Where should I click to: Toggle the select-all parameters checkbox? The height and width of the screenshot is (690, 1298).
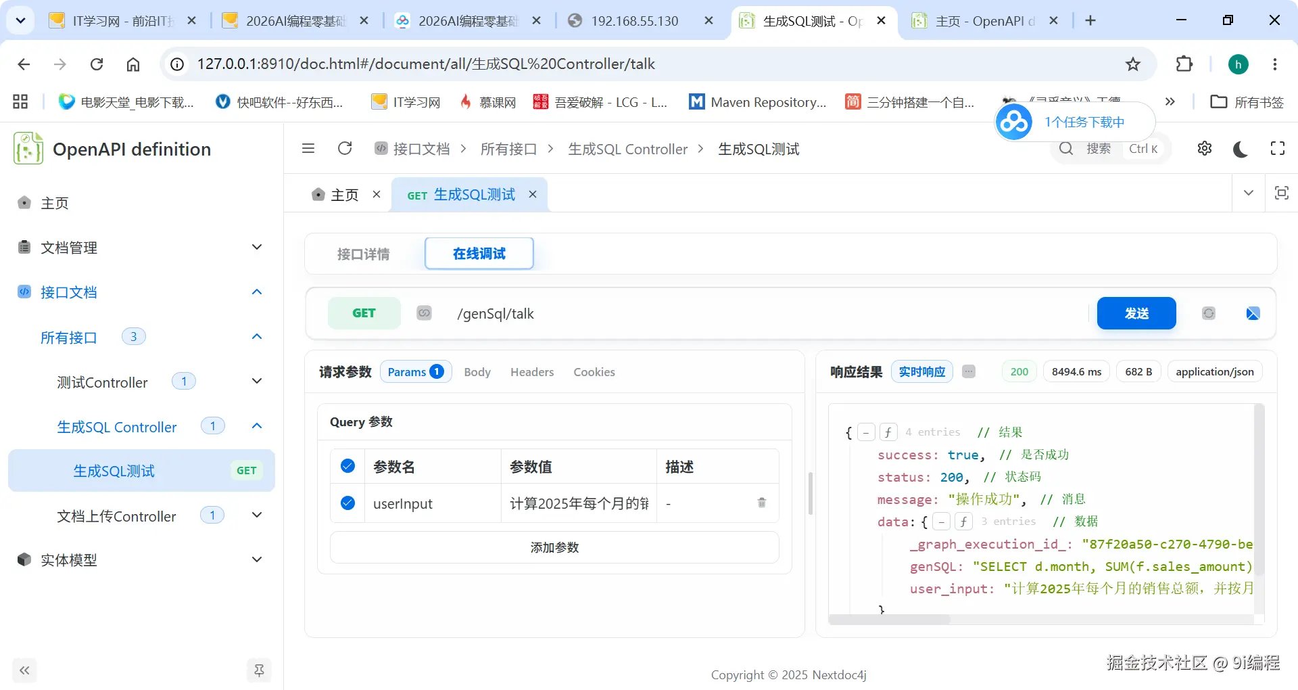347,466
